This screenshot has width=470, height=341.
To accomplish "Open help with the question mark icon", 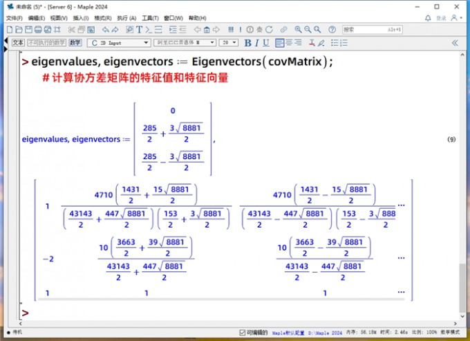I will (x=332, y=29).
